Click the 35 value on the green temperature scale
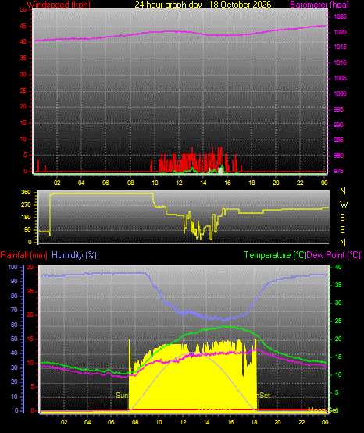Viewport: 364px width, 433px height. 338,285
